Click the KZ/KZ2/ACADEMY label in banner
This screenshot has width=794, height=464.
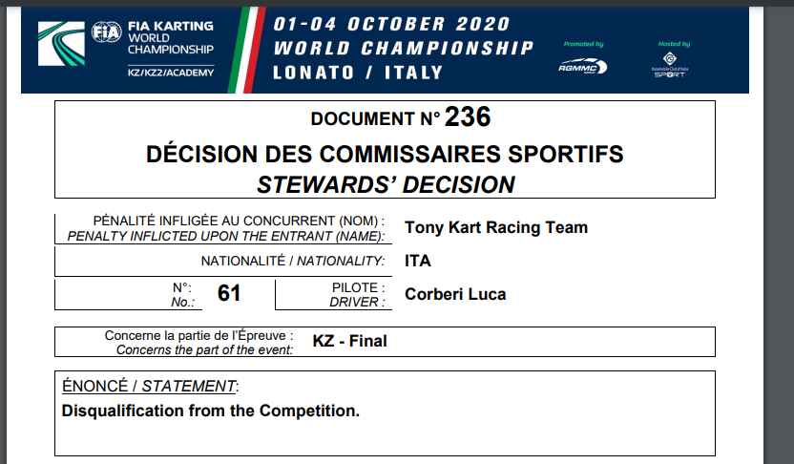(171, 73)
